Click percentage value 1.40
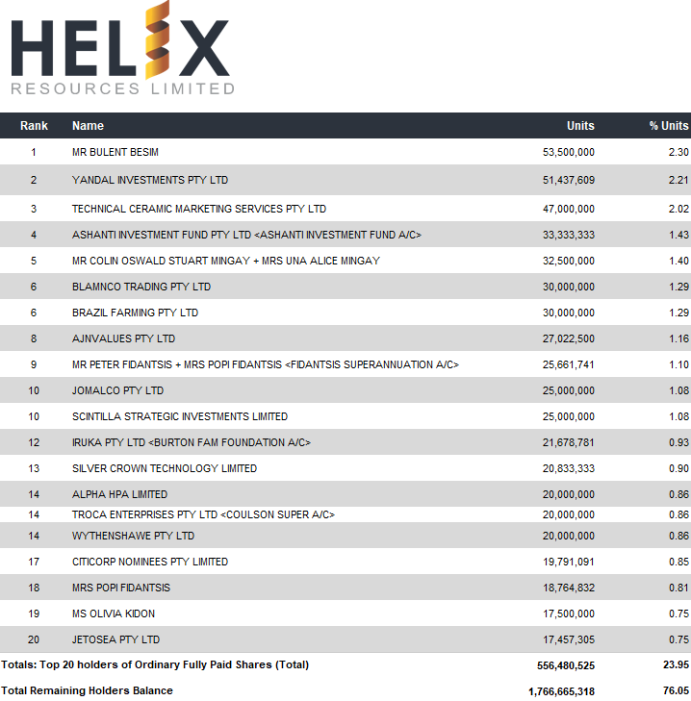 tap(678, 261)
